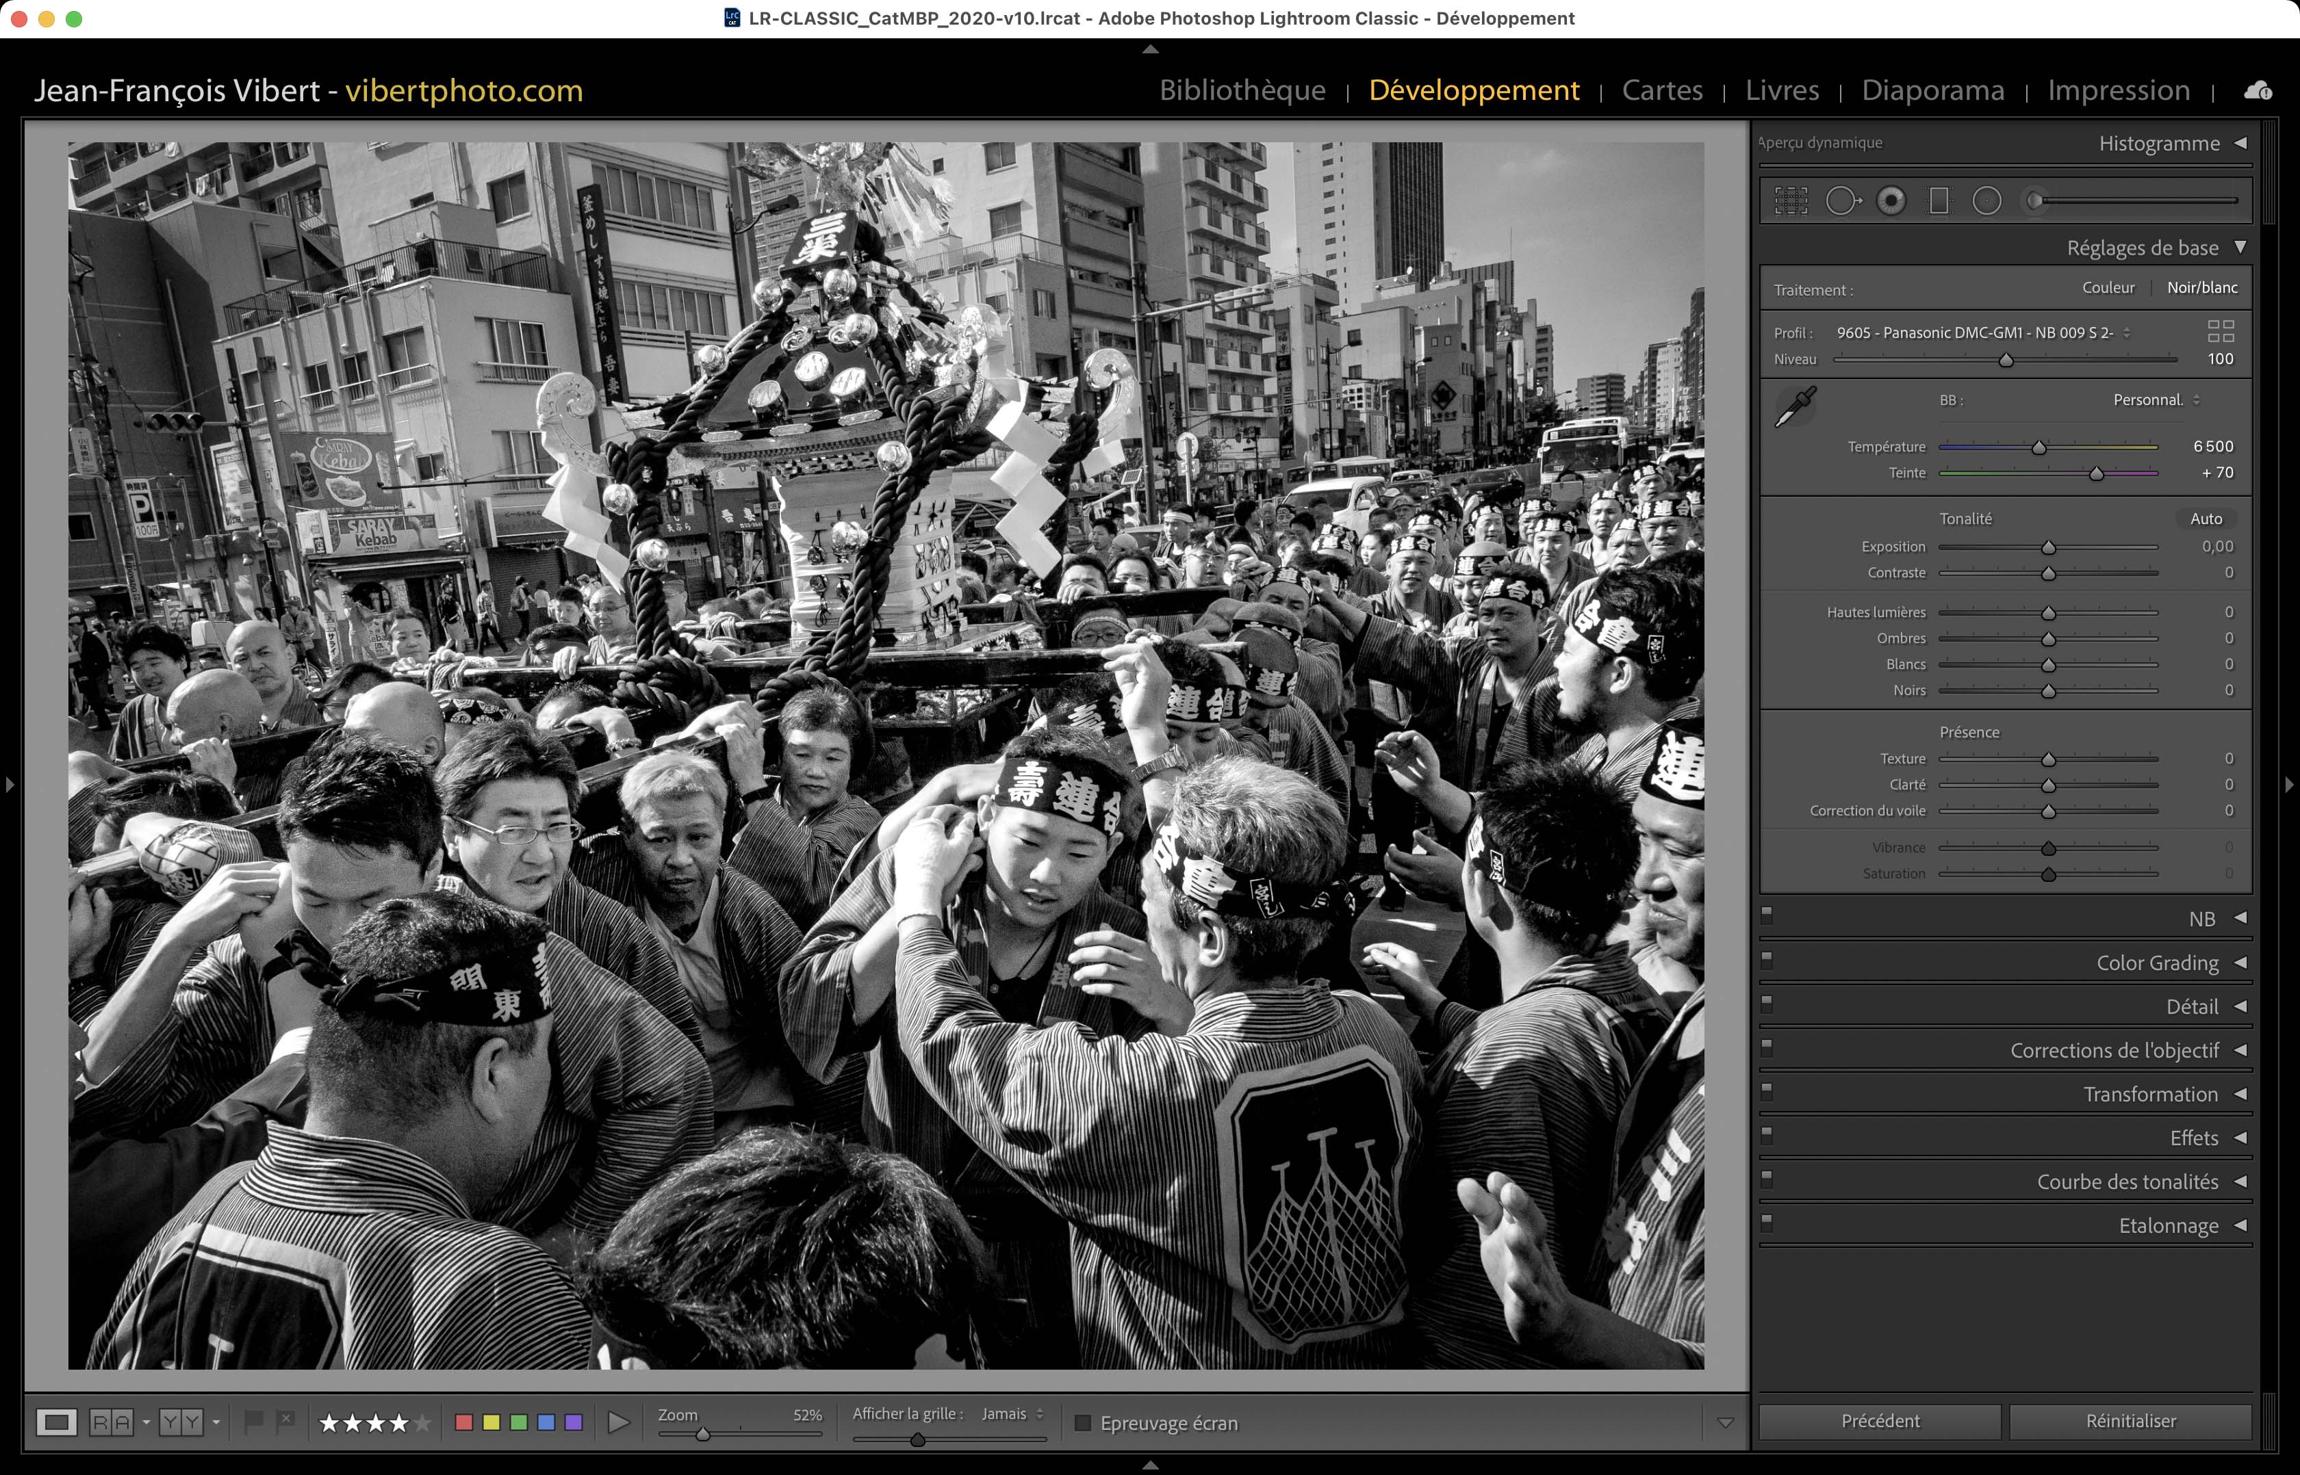Open the BB Personnal. dropdown
Screen dimensions: 2300x1475
point(2156,400)
